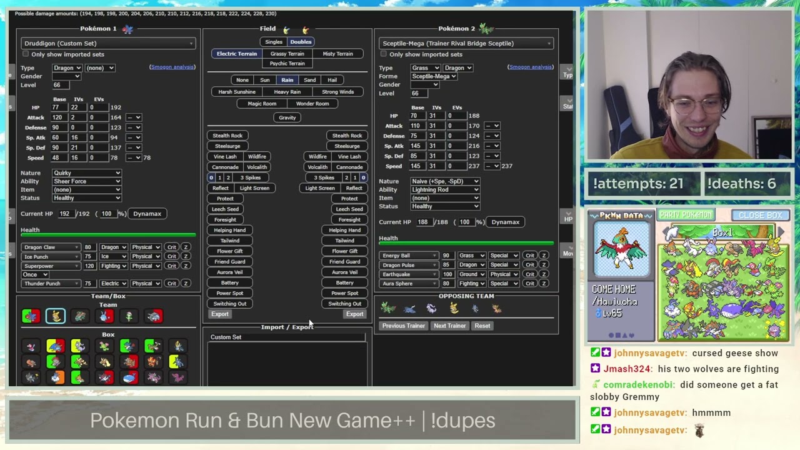Select first Pokémon icon in Box first row

click(31, 346)
